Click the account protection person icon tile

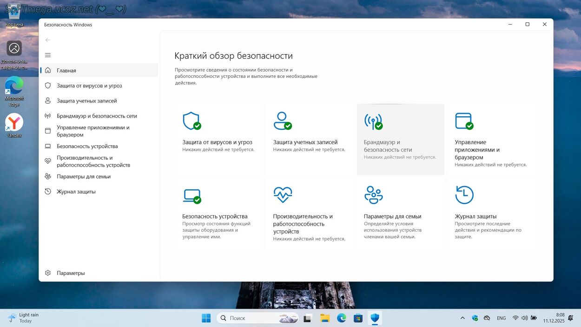point(282,121)
